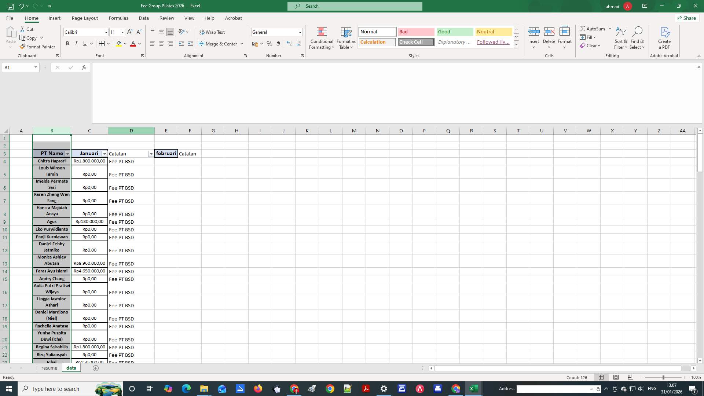
Task: Toggle underline formatting
Action: [84, 44]
